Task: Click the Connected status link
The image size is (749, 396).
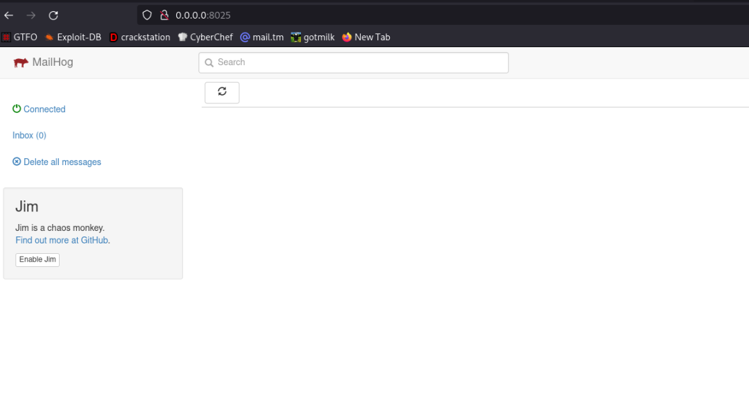Action: click(x=44, y=109)
